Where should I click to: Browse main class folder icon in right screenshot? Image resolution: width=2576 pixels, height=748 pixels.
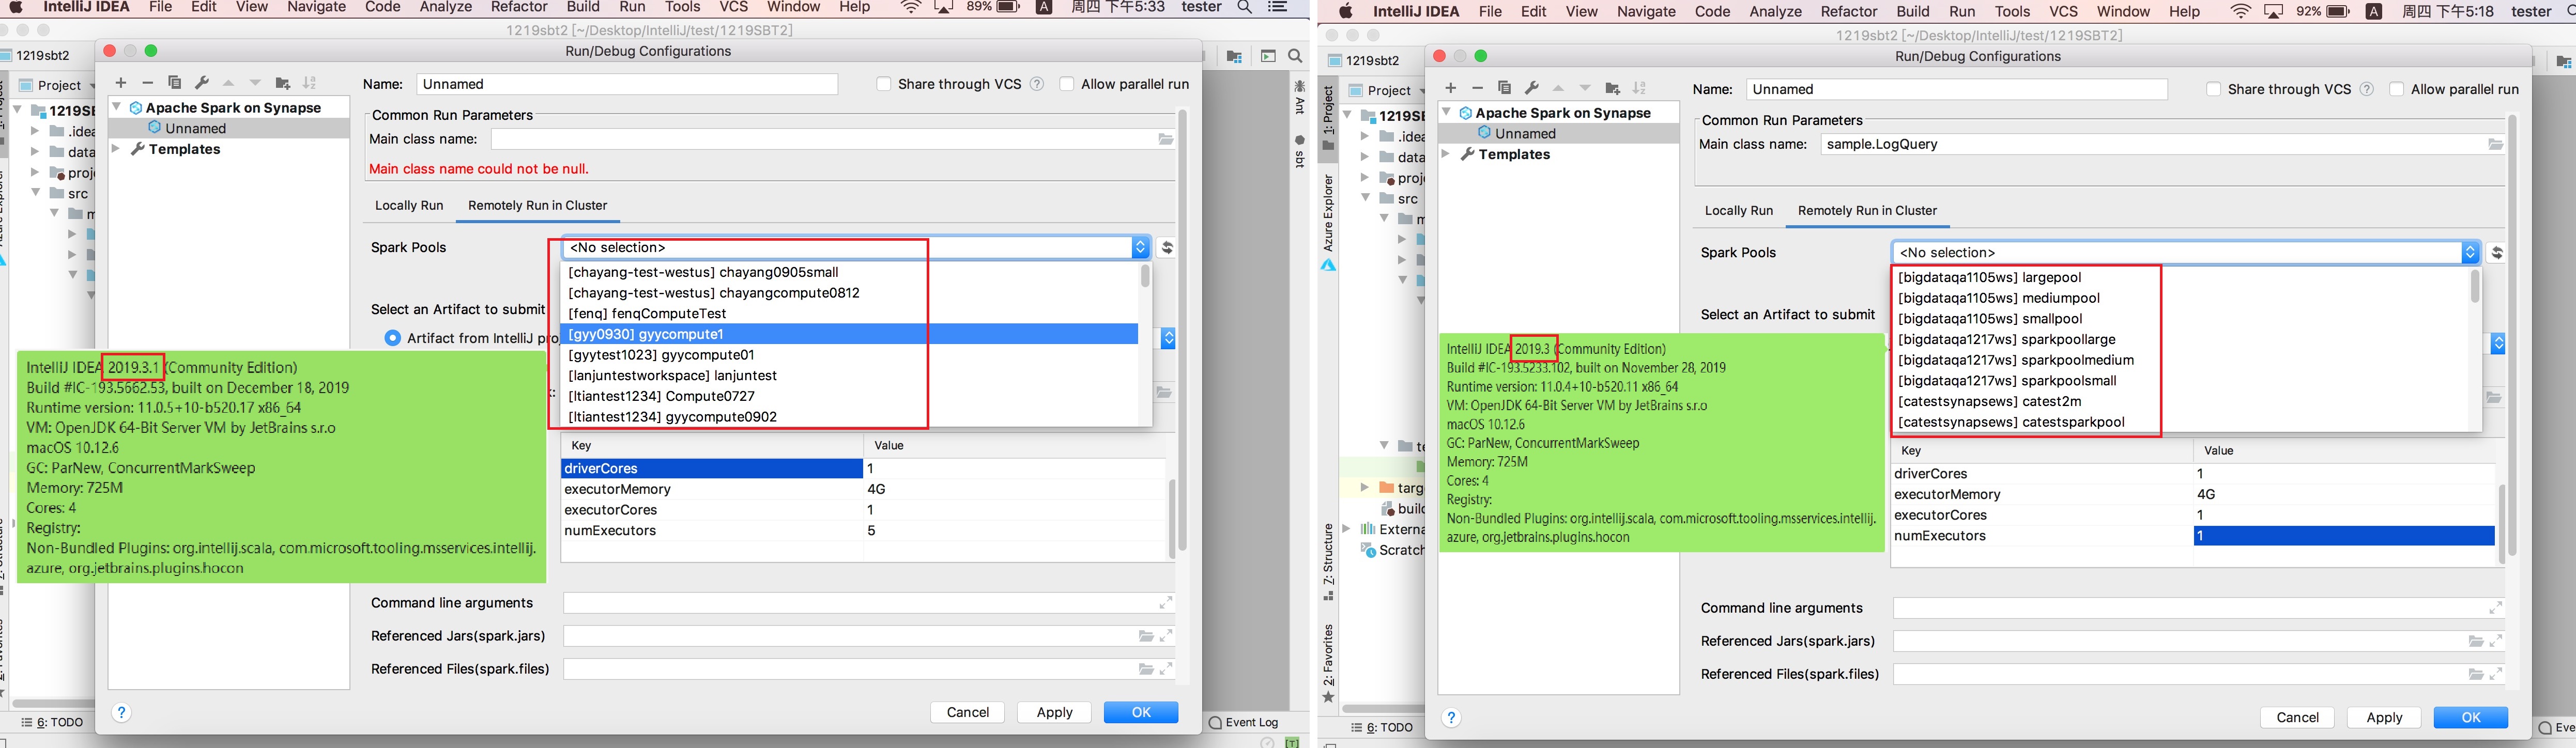pyautogui.click(x=2496, y=144)
